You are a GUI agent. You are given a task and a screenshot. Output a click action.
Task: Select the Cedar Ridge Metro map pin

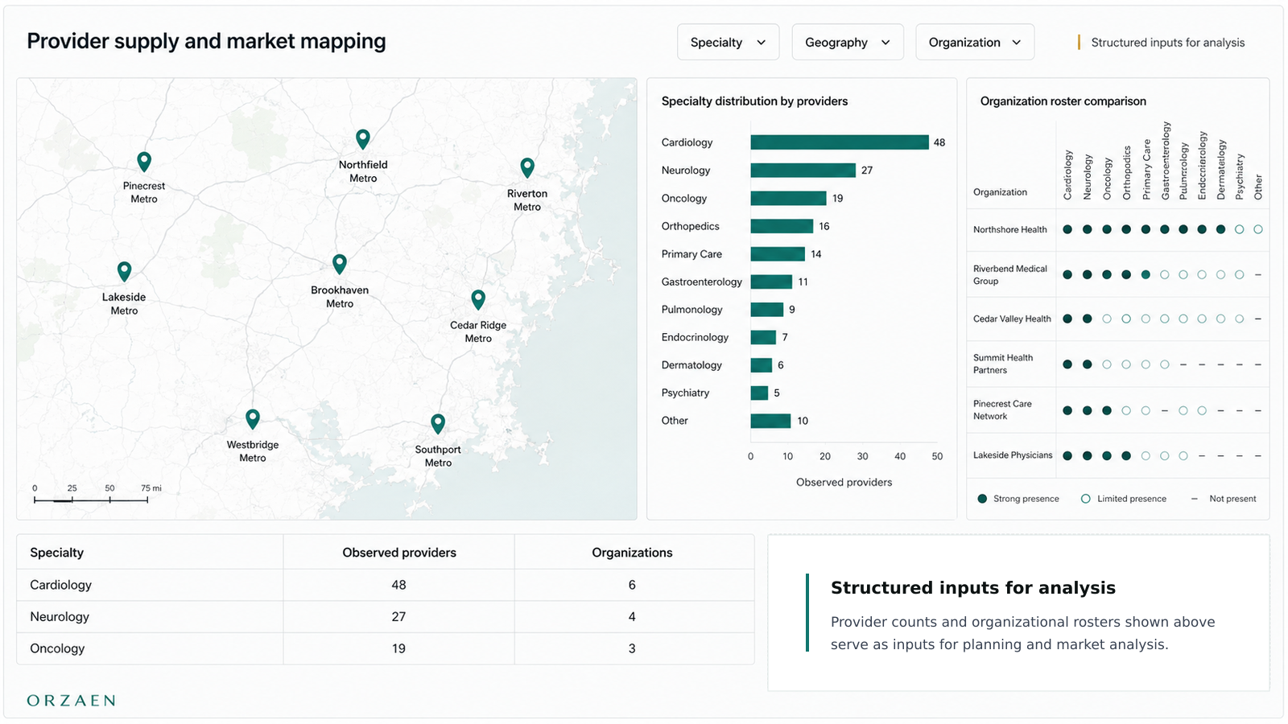click(478, 299)
